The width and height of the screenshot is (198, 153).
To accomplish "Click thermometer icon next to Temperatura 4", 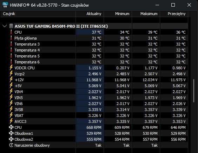I will click(11, 50).
